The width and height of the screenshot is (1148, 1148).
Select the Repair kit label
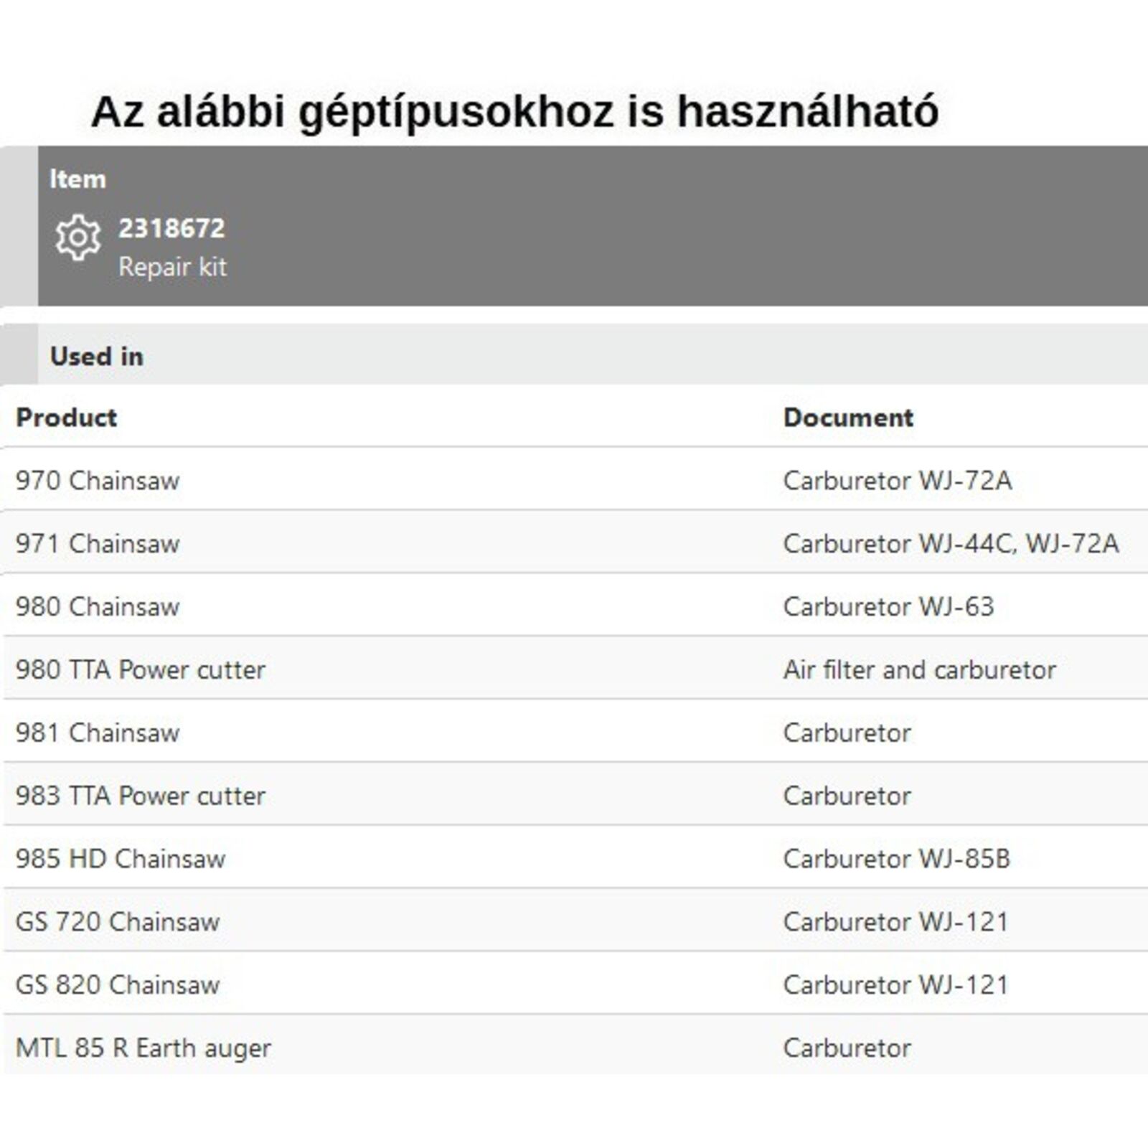click(x=172, y=267)
